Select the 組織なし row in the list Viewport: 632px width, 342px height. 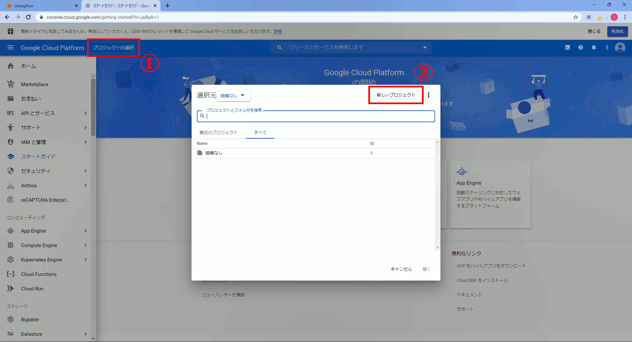pyautogui.click(x=313, y=153)
